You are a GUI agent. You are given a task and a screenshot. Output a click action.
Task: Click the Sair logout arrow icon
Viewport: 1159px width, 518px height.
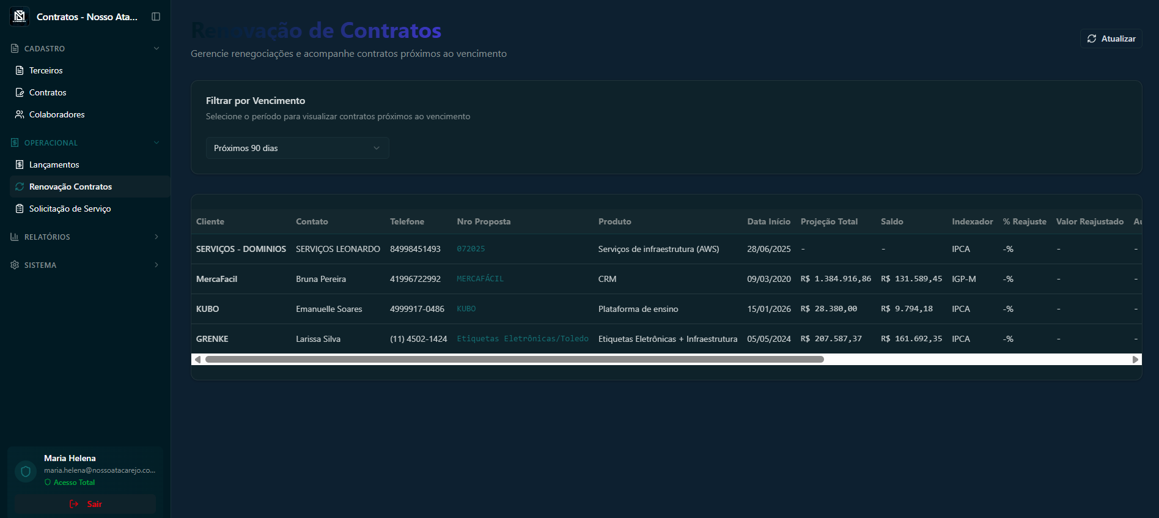[74, 504]
